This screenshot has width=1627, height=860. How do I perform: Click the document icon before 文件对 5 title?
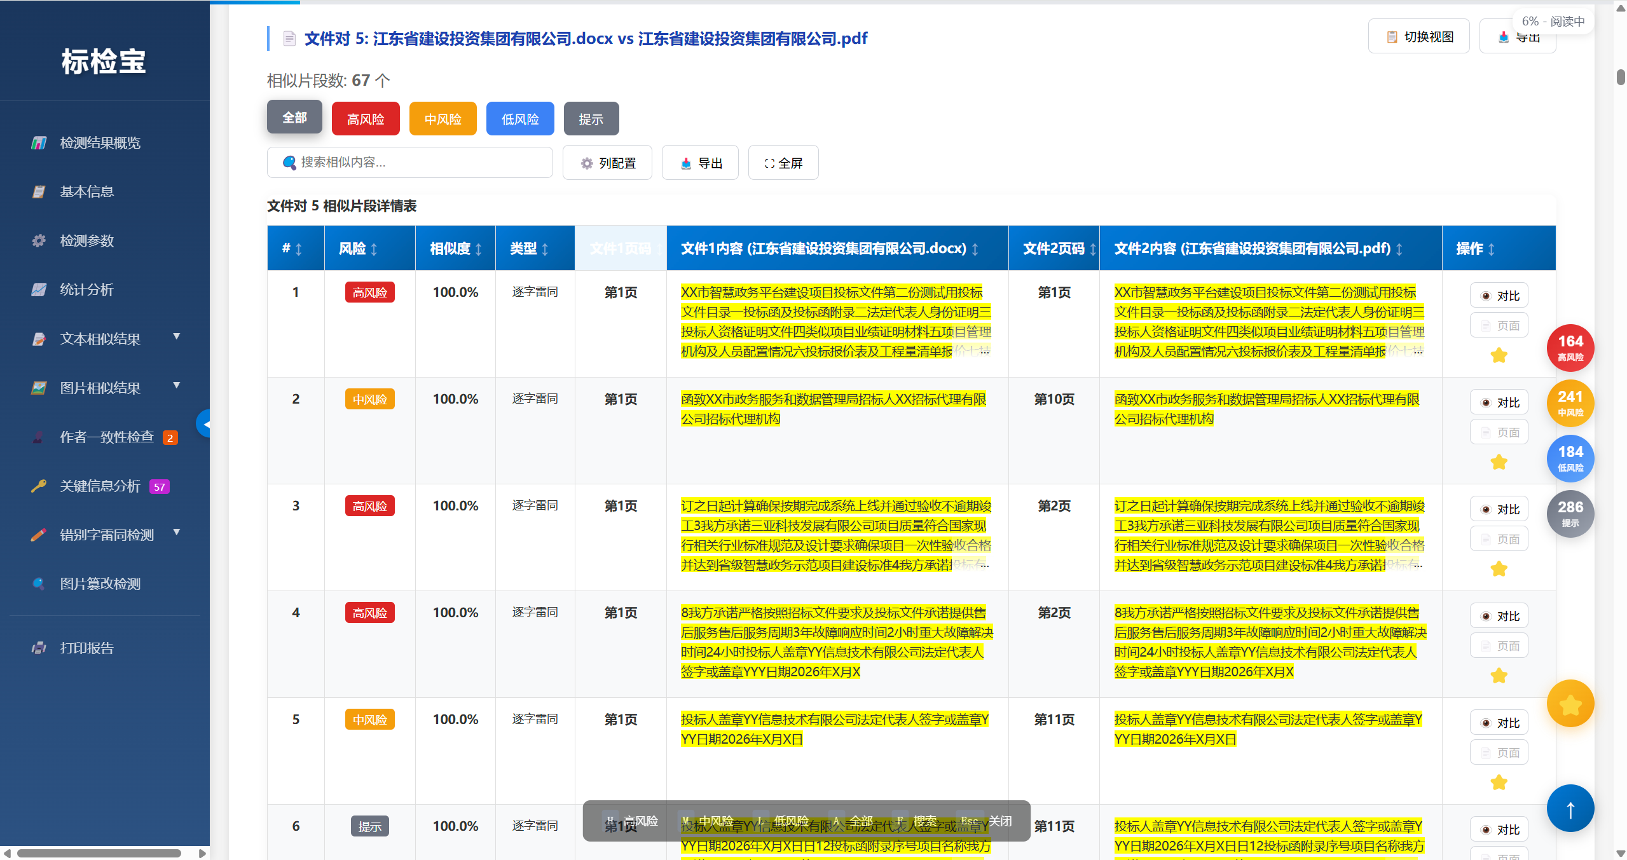[x=289, y=39]
